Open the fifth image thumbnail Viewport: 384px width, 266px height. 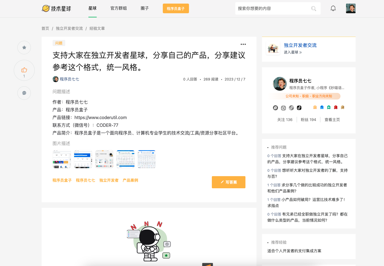coord(147,159)
